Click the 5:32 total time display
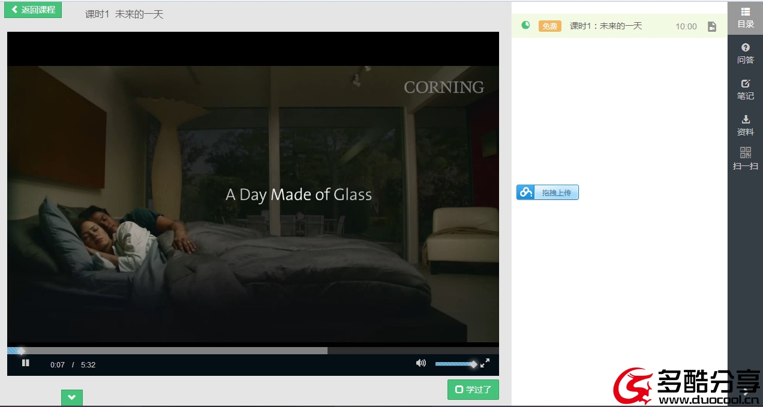This screenshot has height=407, width=763. [x=88, y=364]
